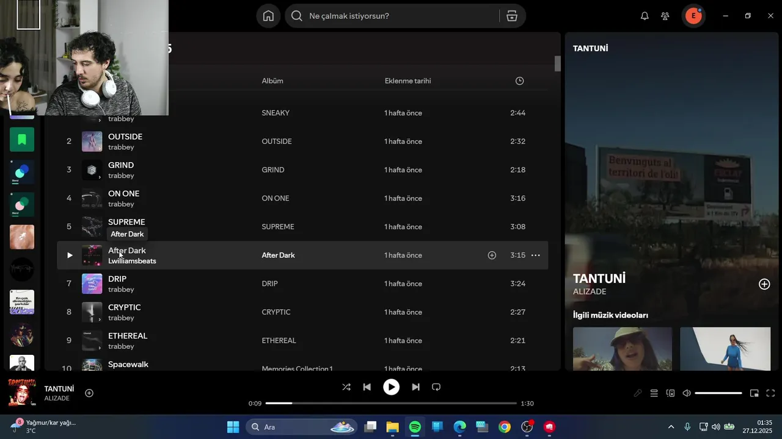Sort by Albüm column header

click(272, 81)
